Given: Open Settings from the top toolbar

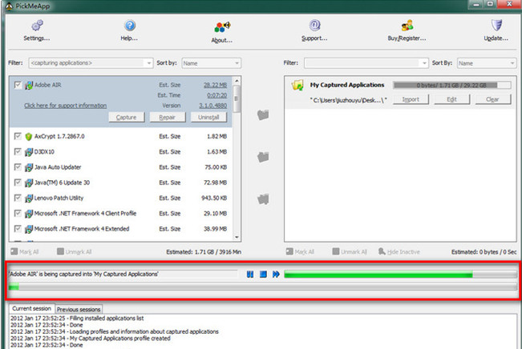Looking at the screenshot, I should (x=37, y=26).
